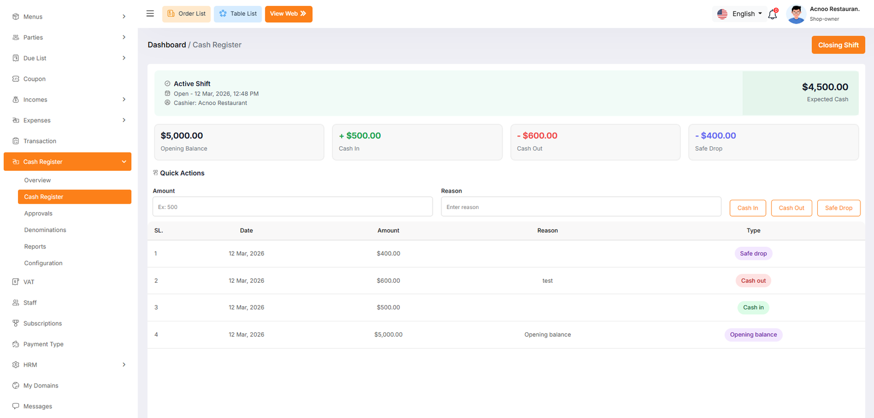Click the My Domains globe icon
874x418 pixels.
point(16,386)
